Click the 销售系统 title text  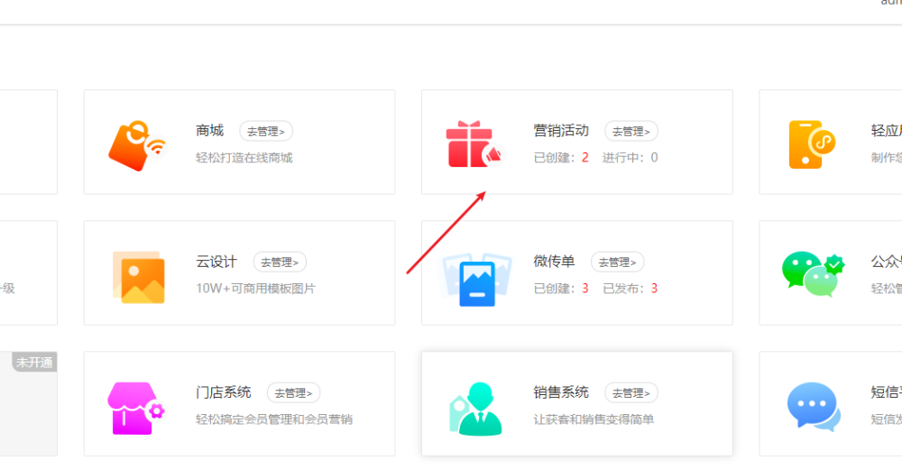(561, 392)
